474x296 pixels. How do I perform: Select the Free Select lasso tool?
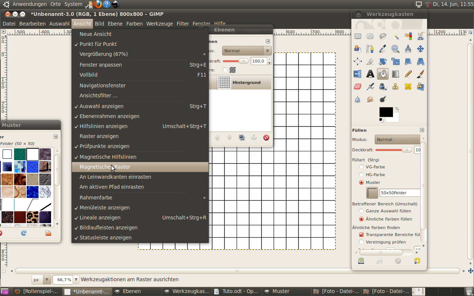383,36
